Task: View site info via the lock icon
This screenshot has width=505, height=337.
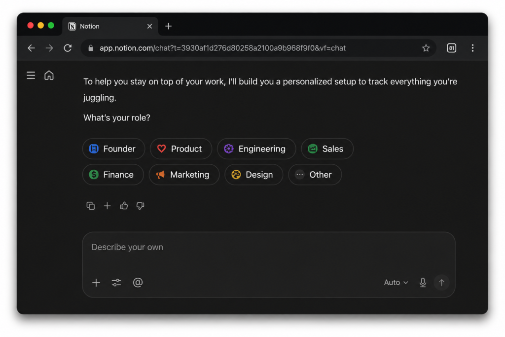Action: point(91,48)
